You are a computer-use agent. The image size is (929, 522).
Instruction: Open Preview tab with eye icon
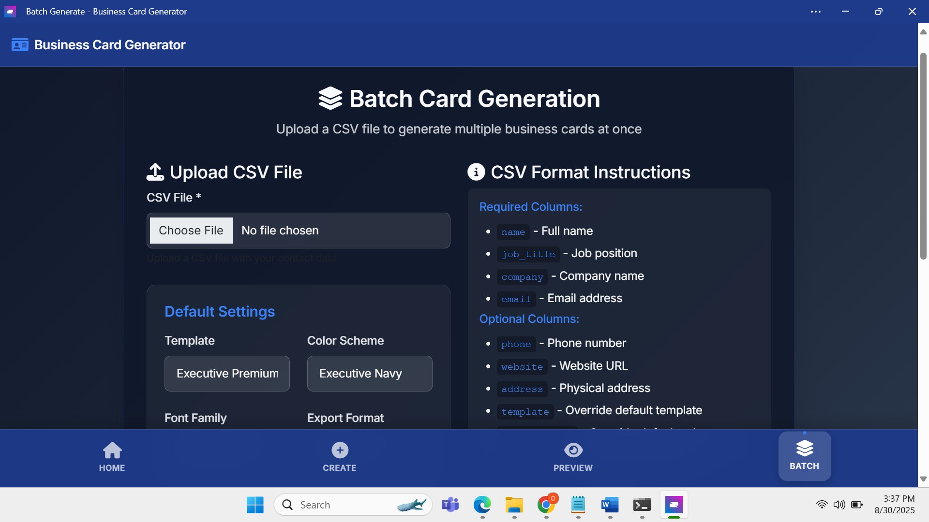tap(573, 457)
